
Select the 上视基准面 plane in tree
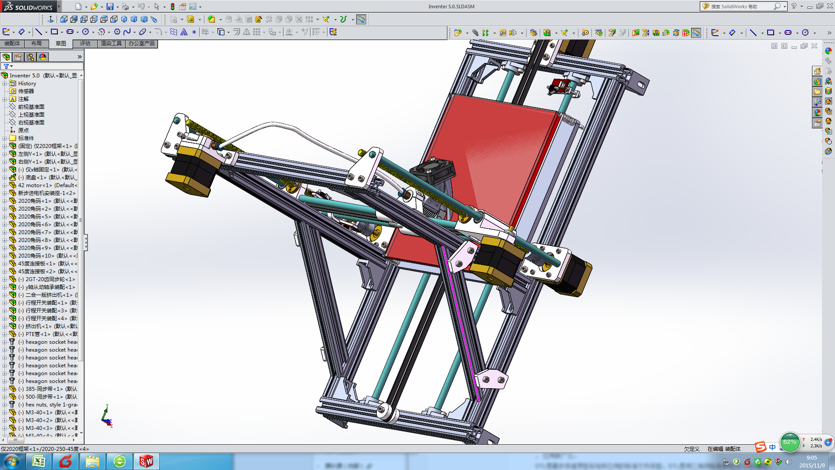(31, 115)
